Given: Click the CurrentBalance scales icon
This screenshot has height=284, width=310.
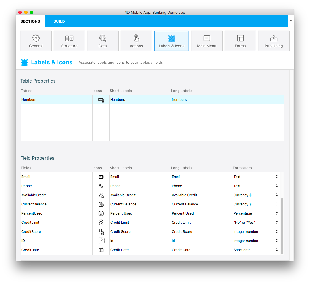Looking at the screenshot, I should pyautogui.click(x=101, y=204).
